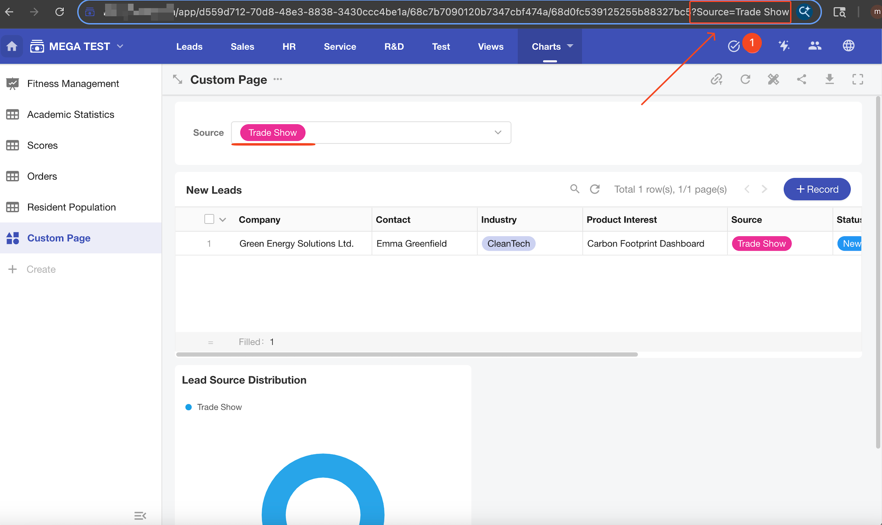882x525 pixels.
Task: Tick the select-all checkbox in Company header
Action: tap(209, 219)
